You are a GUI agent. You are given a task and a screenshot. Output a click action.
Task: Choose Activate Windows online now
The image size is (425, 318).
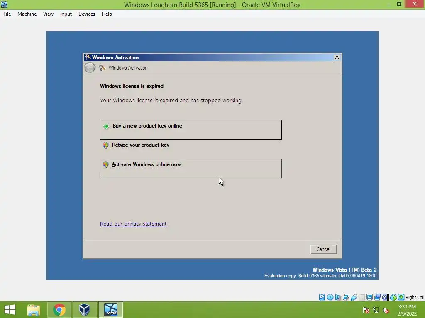(191, 169)
